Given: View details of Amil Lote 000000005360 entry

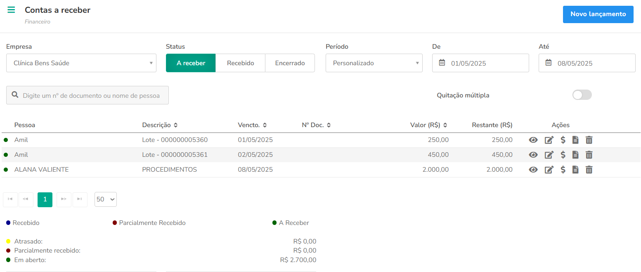Looking at the screenshot, I should coord(533,140).
